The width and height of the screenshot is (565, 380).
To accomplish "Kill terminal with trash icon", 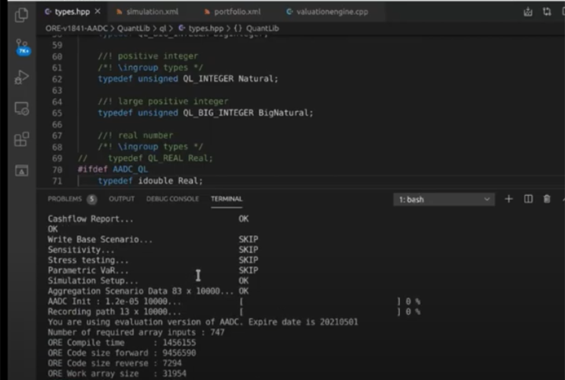I will pyautogui.click(x=547, y=199).
